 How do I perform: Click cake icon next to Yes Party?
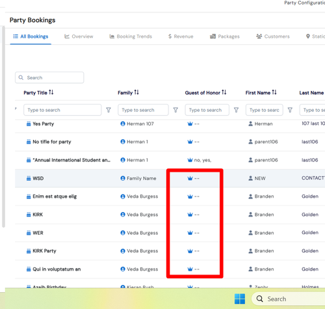[29, 124]
